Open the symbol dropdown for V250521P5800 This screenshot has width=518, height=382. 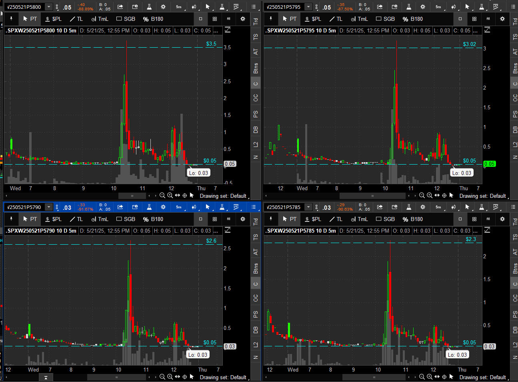click(x=48, y=7)
